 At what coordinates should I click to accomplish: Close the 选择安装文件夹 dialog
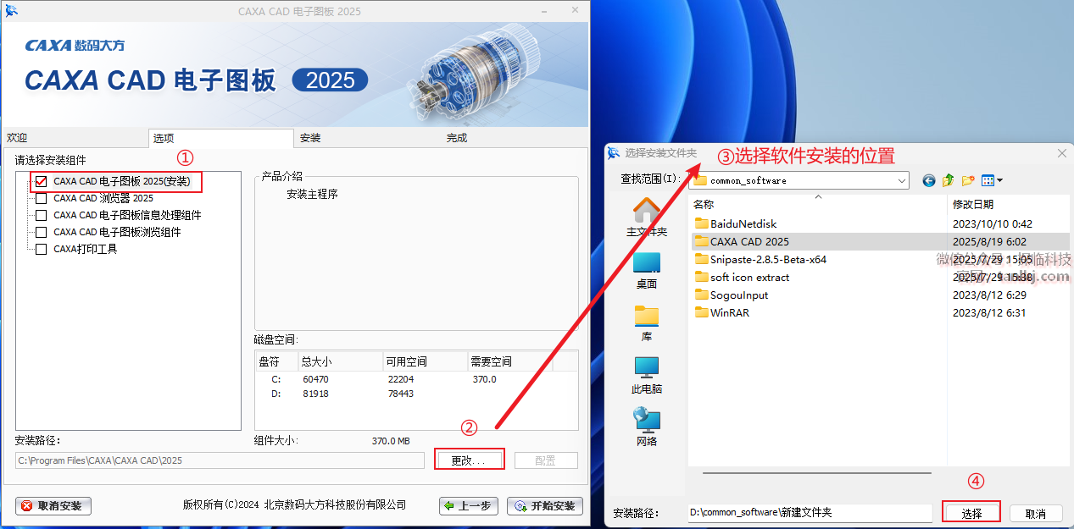tap(1061, 153)
